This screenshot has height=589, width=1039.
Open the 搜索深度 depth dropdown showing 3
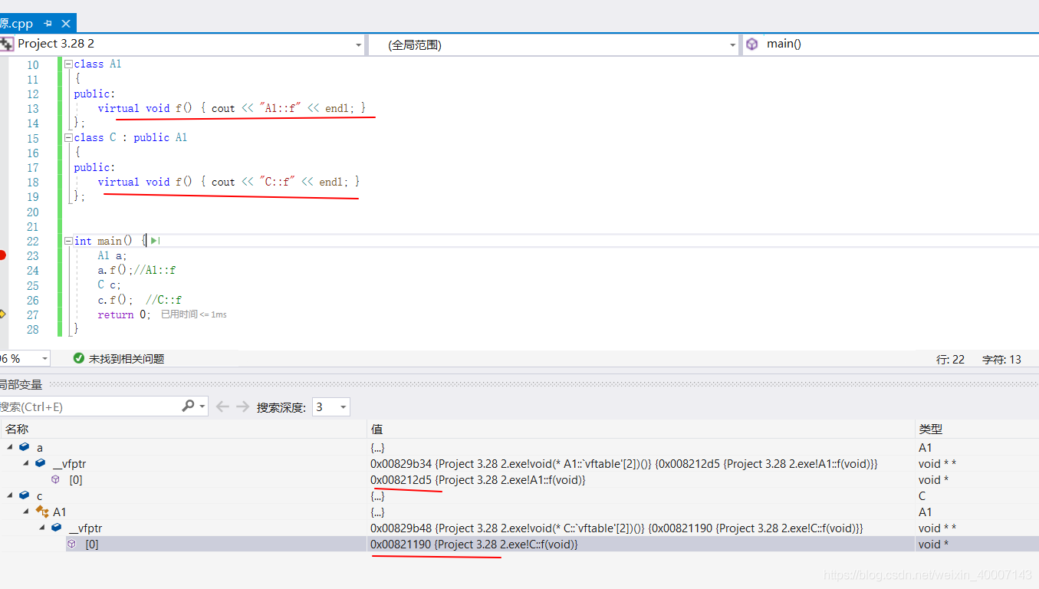click(331, 407)
